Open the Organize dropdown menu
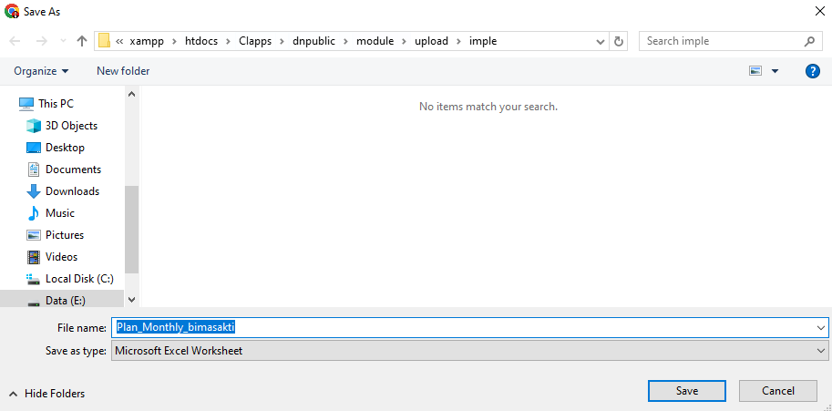 coord(41,70)
